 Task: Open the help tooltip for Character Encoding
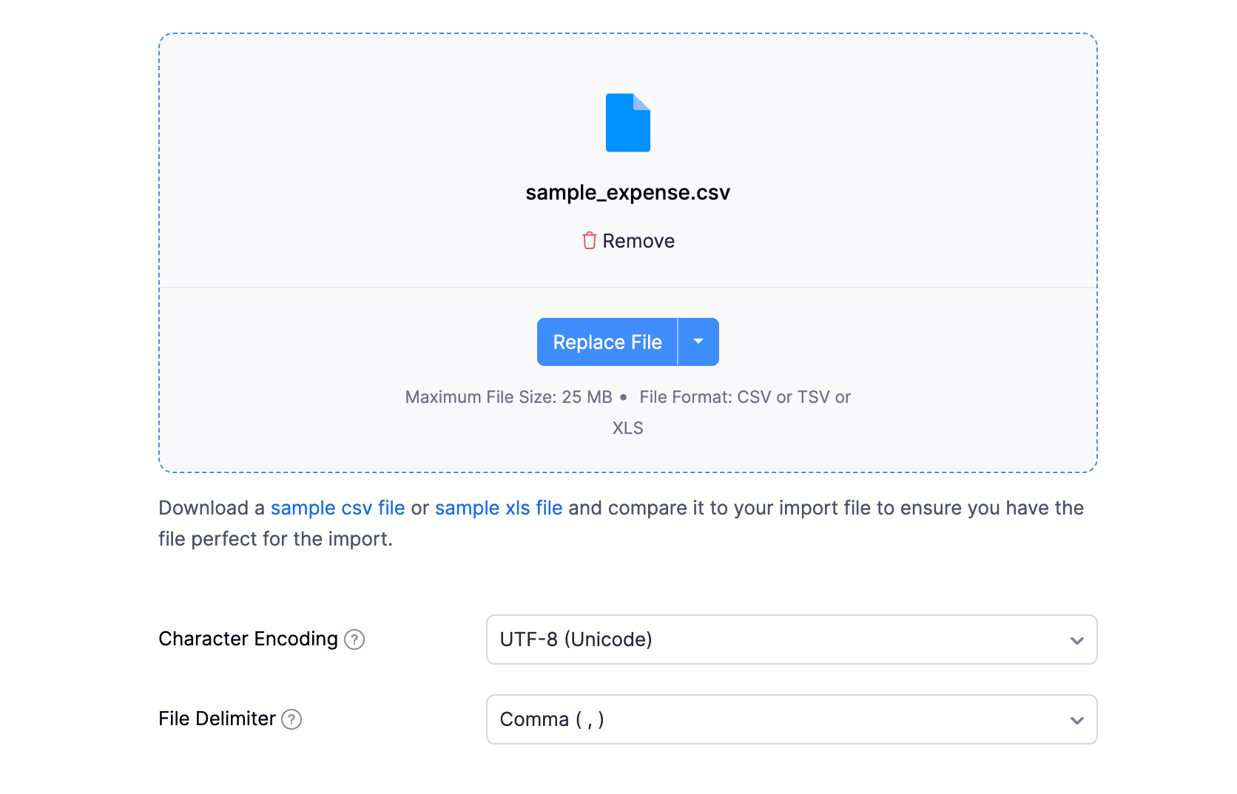[x=355, y=640]
